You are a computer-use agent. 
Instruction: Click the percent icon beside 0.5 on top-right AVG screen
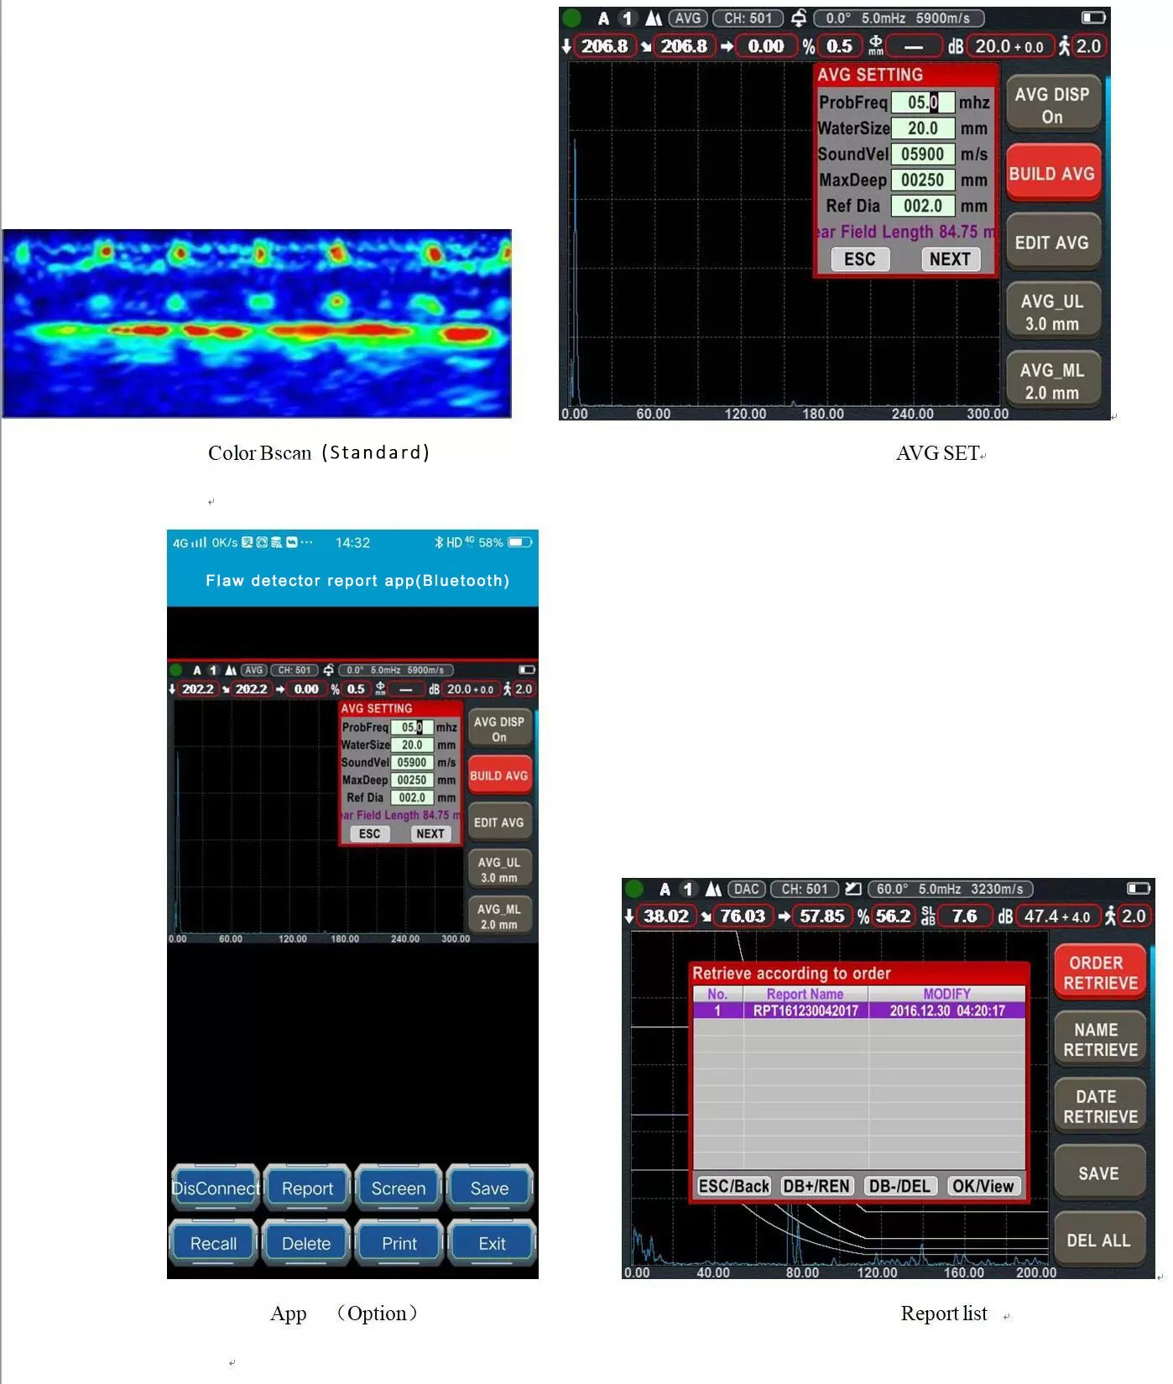[808, 47]
